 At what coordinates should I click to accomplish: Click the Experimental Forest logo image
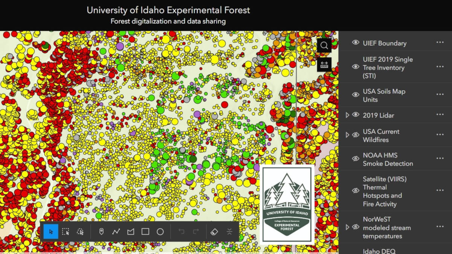click(287, 205)
